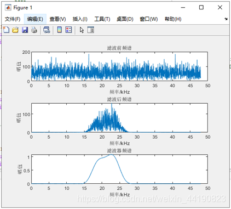
Task: Insert Legend using toolbar icon
Action: click(68, 30)
